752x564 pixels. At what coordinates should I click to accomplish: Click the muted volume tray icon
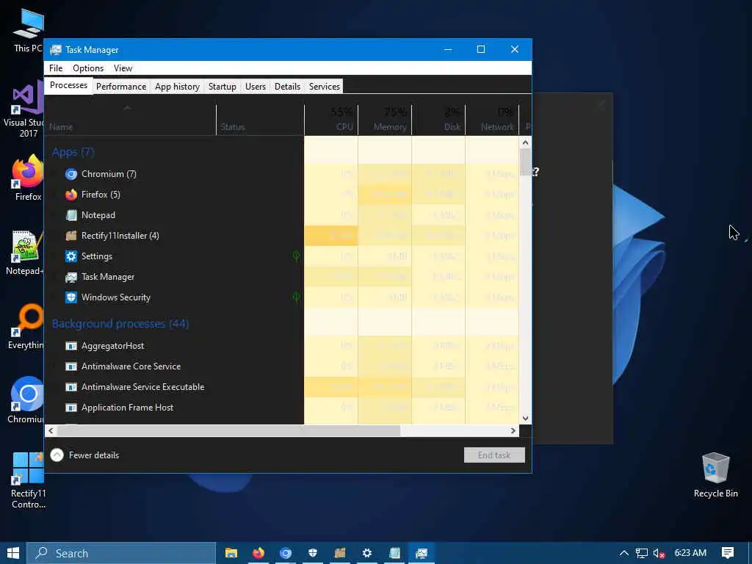[659, 553]
